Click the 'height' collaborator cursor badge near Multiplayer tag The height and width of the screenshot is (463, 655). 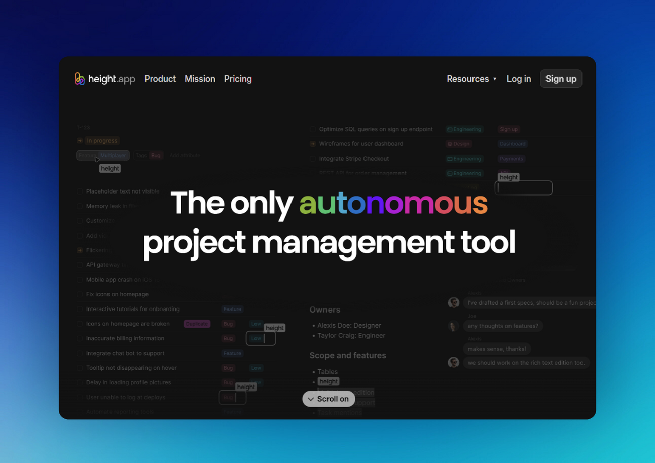tap(110, 168)
